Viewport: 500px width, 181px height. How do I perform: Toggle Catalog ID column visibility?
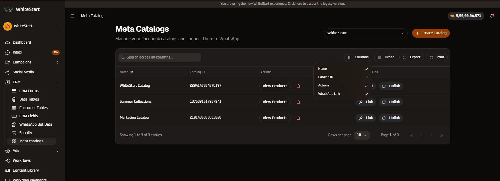click(343, 77)
